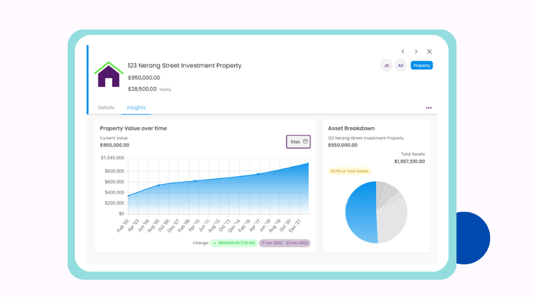Click the previous item left chevron
The width and height of the screenshot is (534, 297).
(x=402, y=52)
